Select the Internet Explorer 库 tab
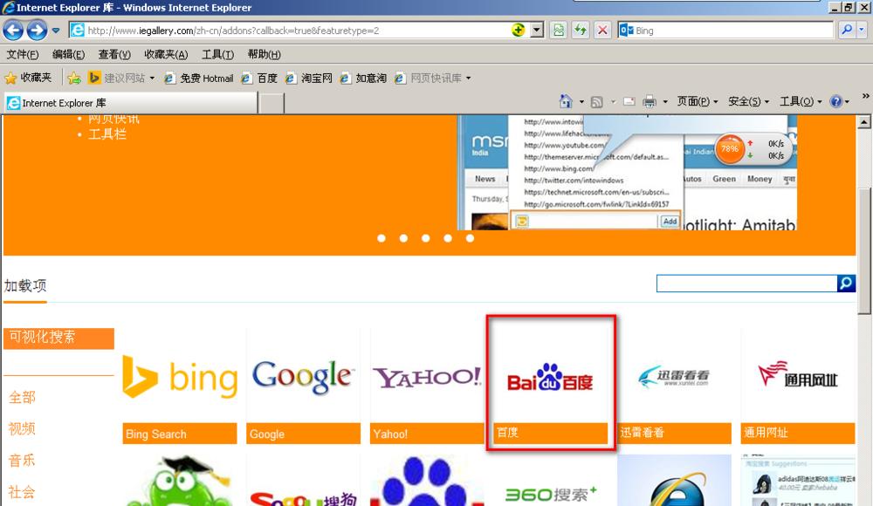The height and width of the screenshot is (506, 873). [x=131, y=103]
